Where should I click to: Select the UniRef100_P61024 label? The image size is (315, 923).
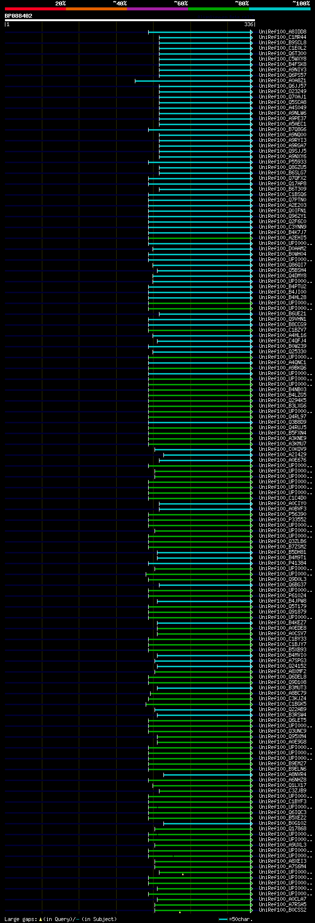click(283, 596)
